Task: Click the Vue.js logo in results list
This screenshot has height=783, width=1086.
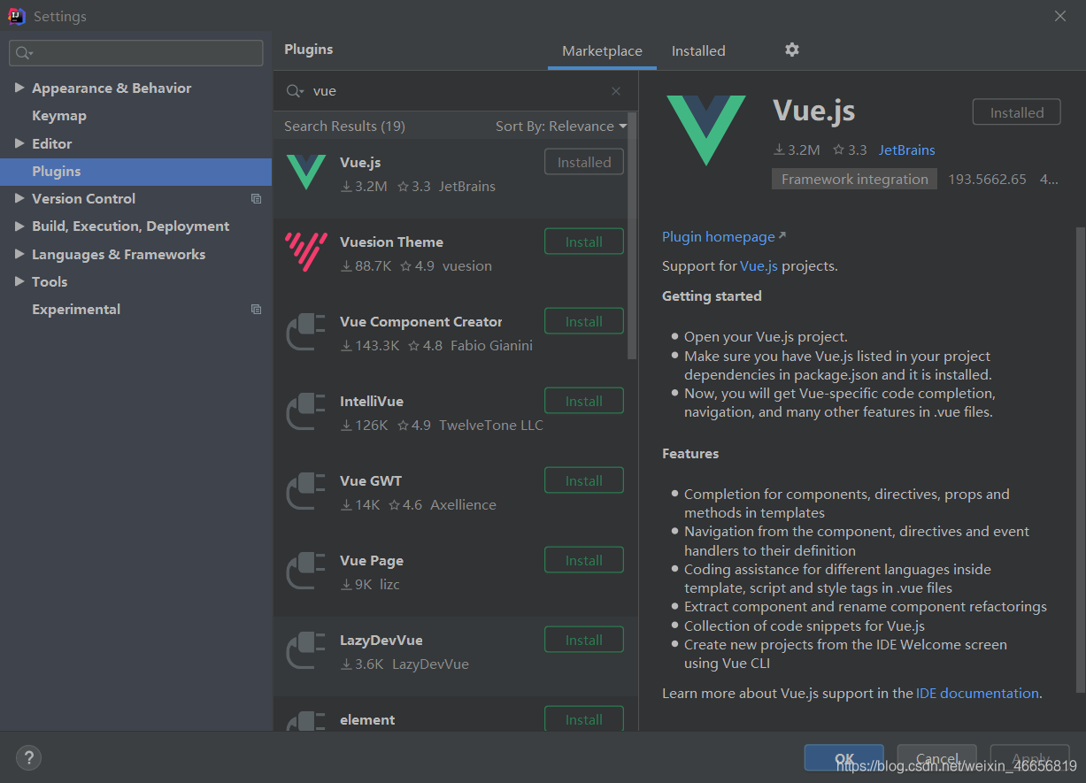Action: click(x=306, y=172)
